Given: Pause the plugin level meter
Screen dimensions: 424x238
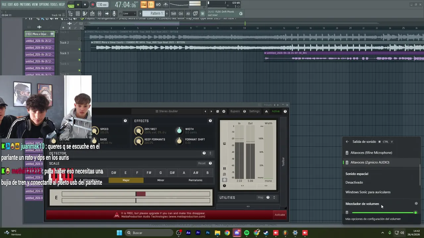Looking at the screenshot, I should click(x=224, y=169).
